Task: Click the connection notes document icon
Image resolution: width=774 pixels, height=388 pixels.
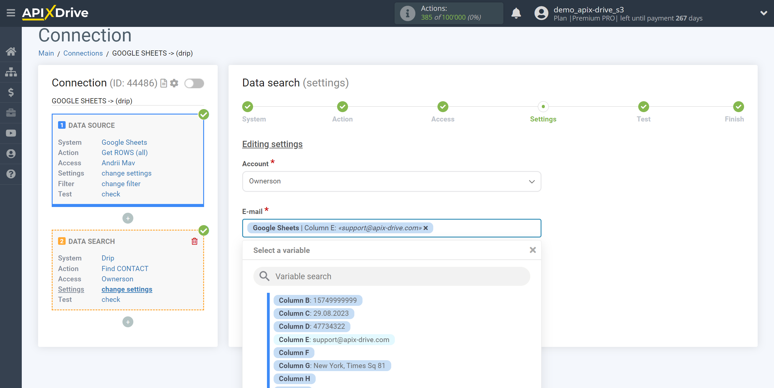Action: pyautogui.click(x=164, y=83)
